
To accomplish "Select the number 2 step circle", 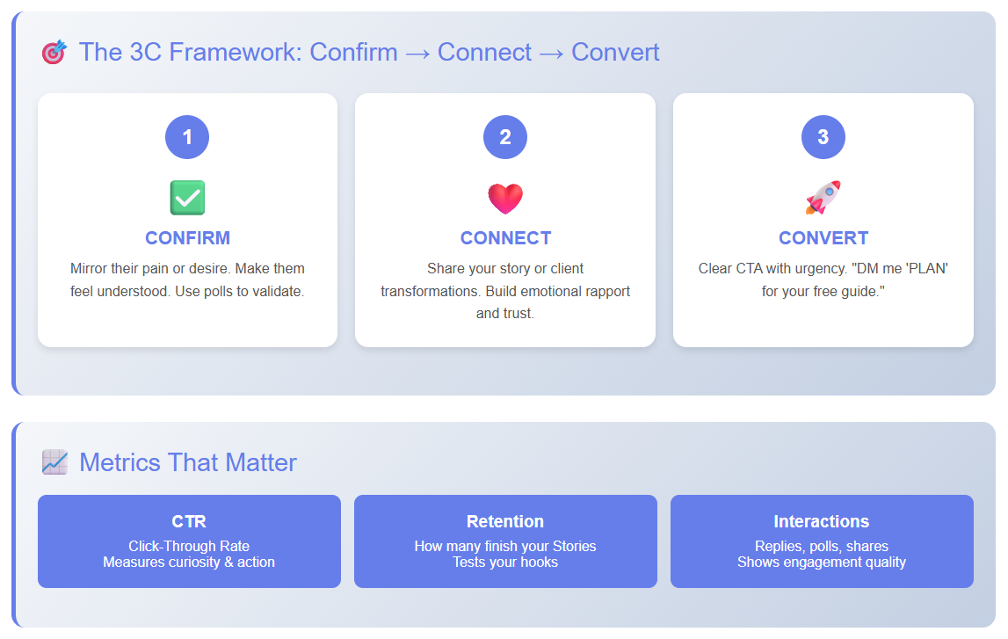I will [x=505, y=137].
